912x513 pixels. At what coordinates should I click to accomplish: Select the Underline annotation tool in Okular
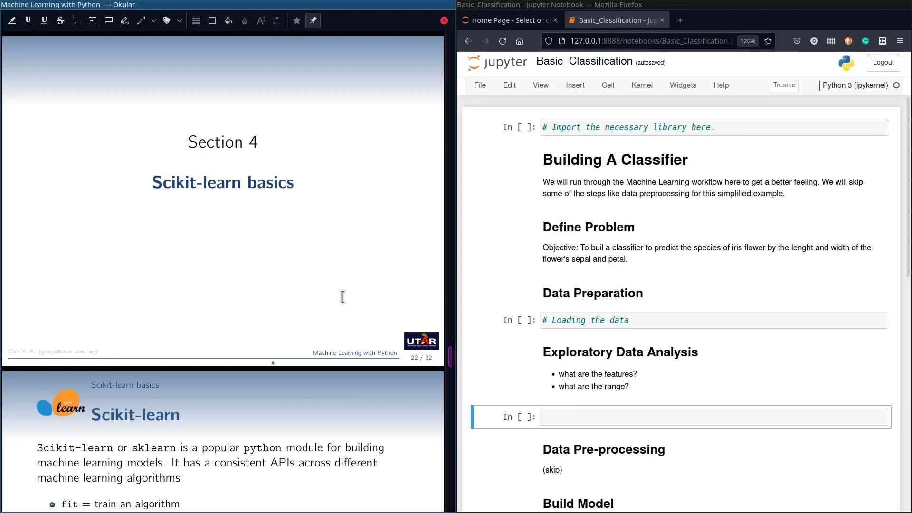(28, 20)
